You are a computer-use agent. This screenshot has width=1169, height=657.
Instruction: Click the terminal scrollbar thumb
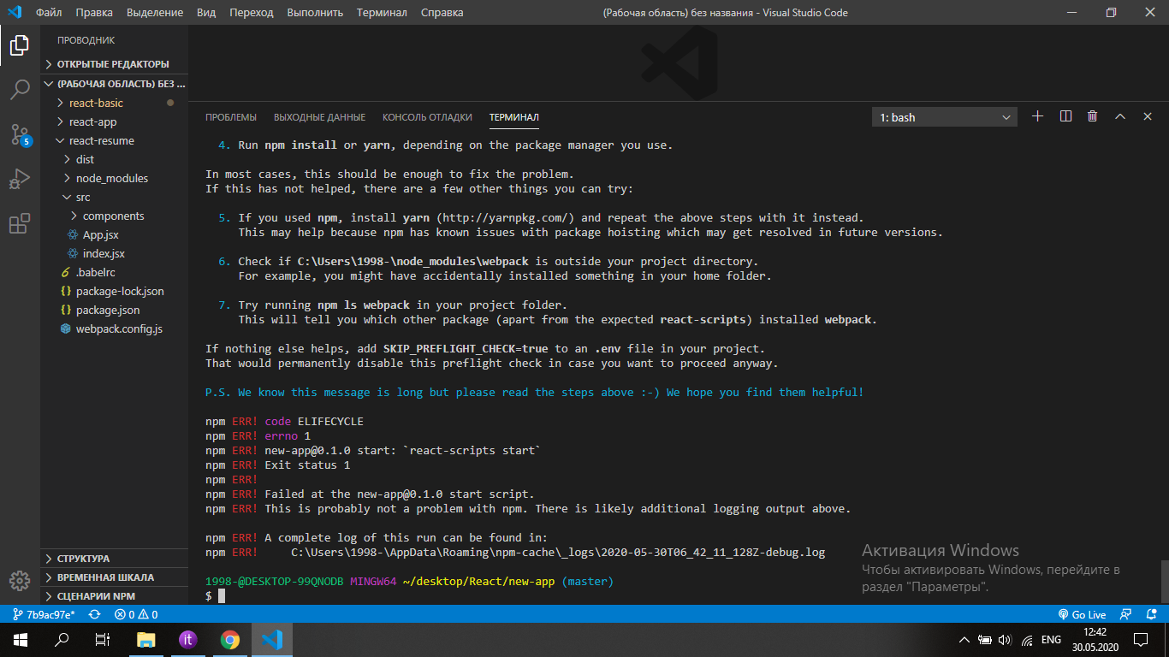pos(1164,582)
